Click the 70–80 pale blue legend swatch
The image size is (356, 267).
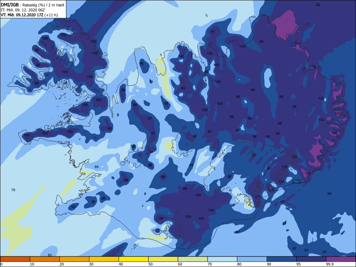(x=222, y=259)
